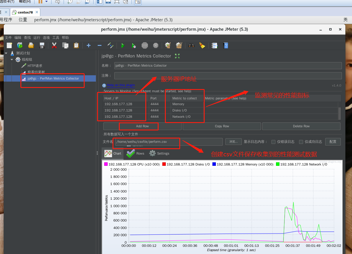Click the Memory metric cell in table

coord(187,104)
